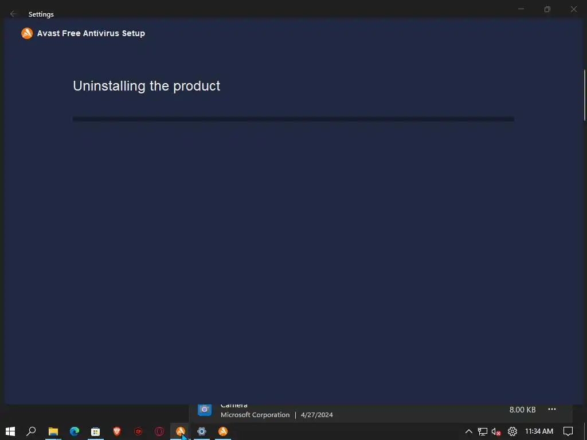Click the 8.00 KB size value
Screen dimensions: 587x440
coord(522,410)
